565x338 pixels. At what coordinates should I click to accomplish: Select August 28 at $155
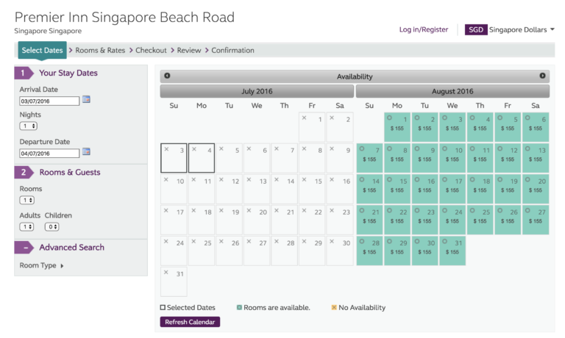(370, 251)
